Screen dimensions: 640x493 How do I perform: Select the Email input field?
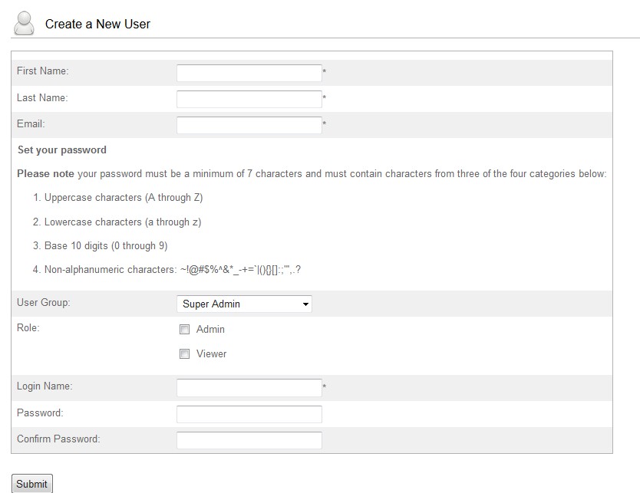(249, 125)
